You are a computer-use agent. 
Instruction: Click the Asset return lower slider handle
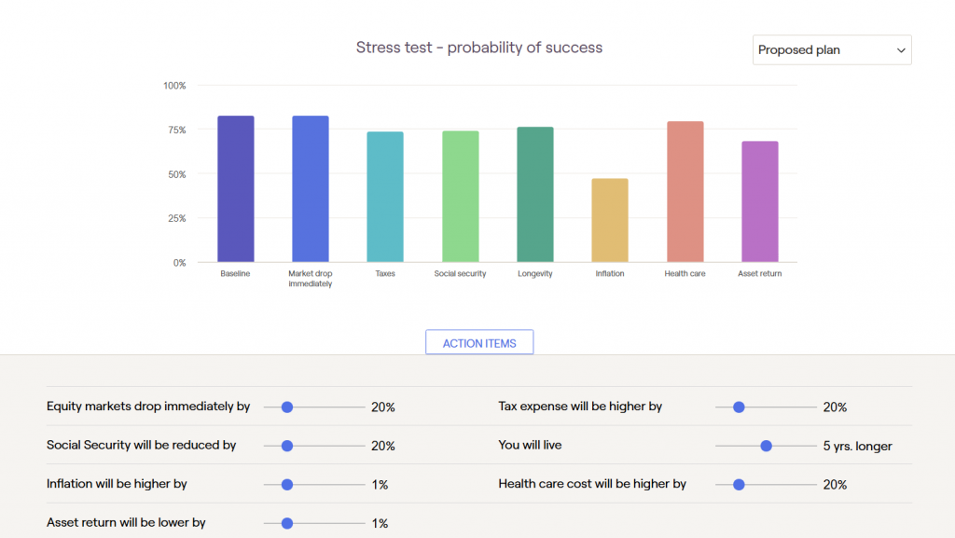[287, 523]
